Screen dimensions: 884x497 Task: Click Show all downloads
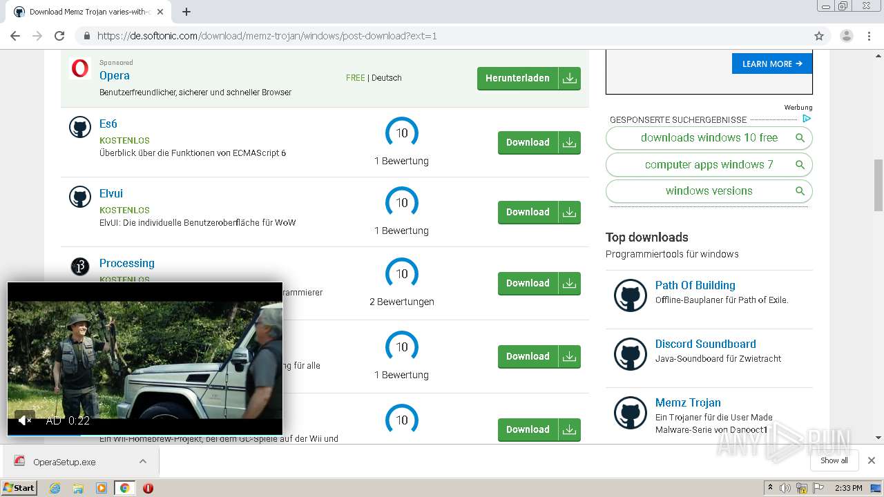point(834,460)
